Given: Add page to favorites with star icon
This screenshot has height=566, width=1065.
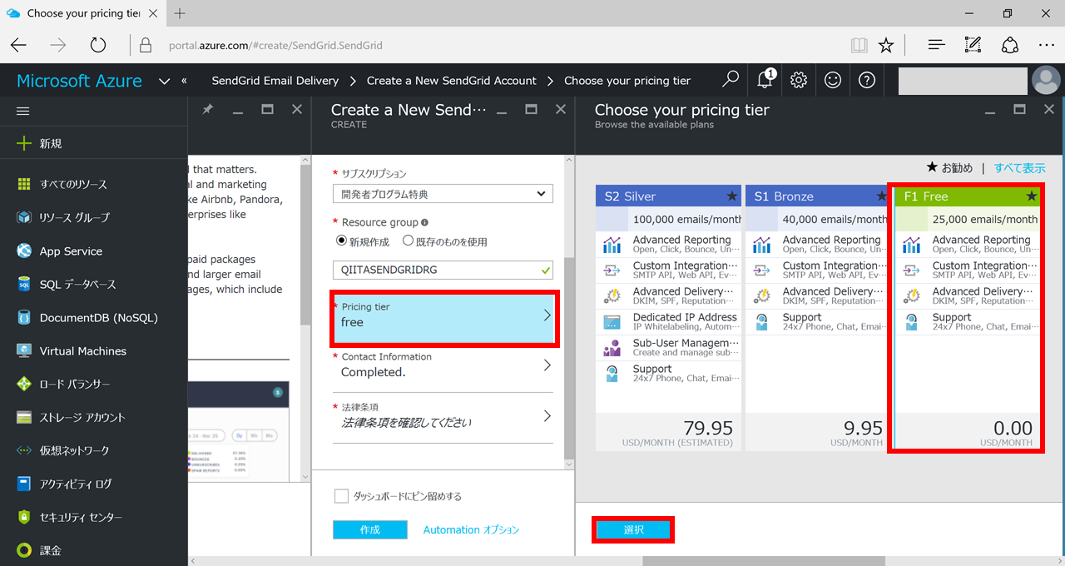Looking at the screenshot, I should [886, 45].
